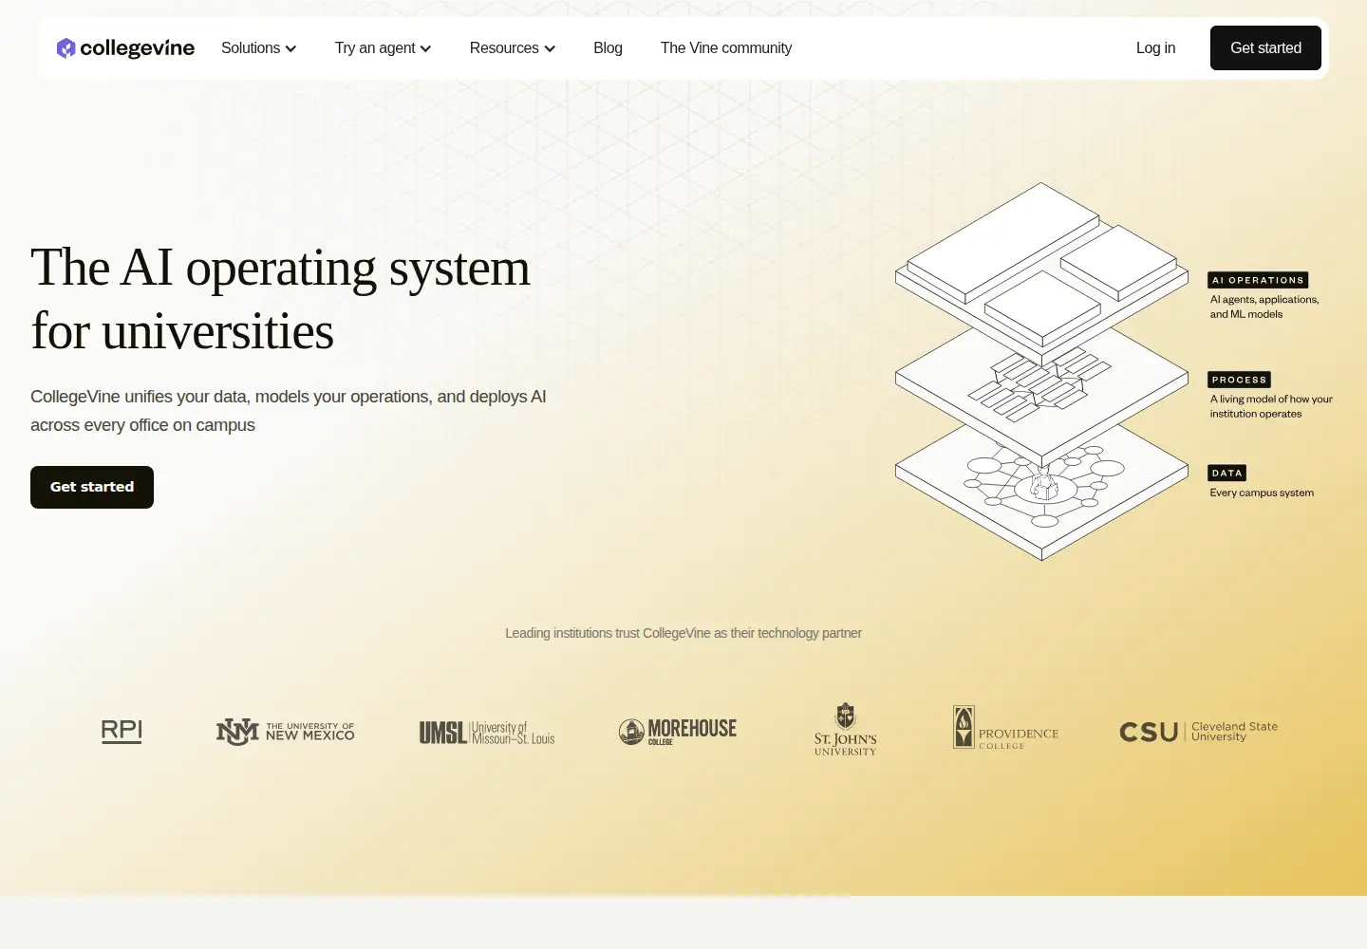Viewport: 1367px width, 949px height.
Task: Click the St. John's University logo
Action: coord(845,729)
